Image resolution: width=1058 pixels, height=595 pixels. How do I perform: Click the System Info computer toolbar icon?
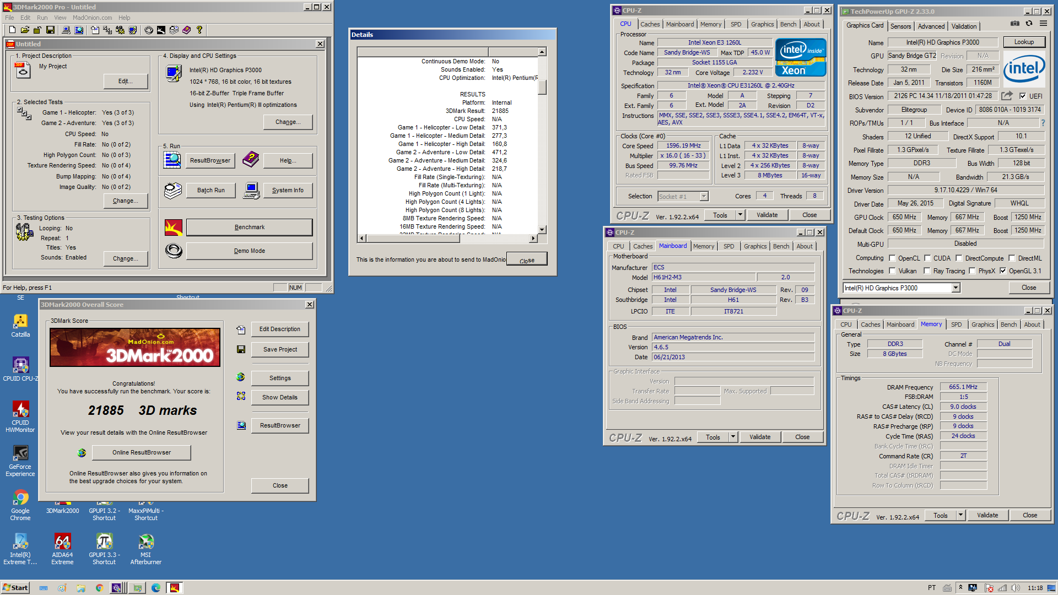[66, 30]
